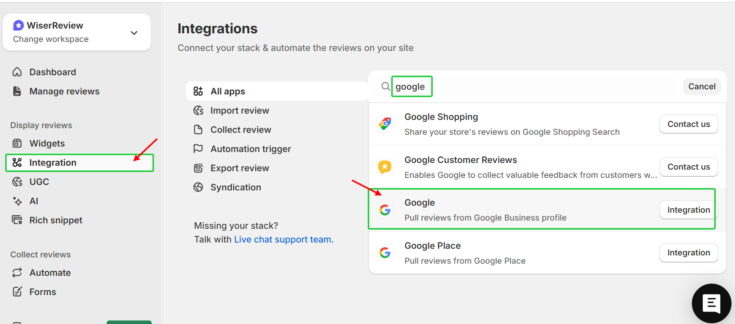Click the Automate sync icon
The height and width of the screenshot is (324, 735).
pos(17,272)
